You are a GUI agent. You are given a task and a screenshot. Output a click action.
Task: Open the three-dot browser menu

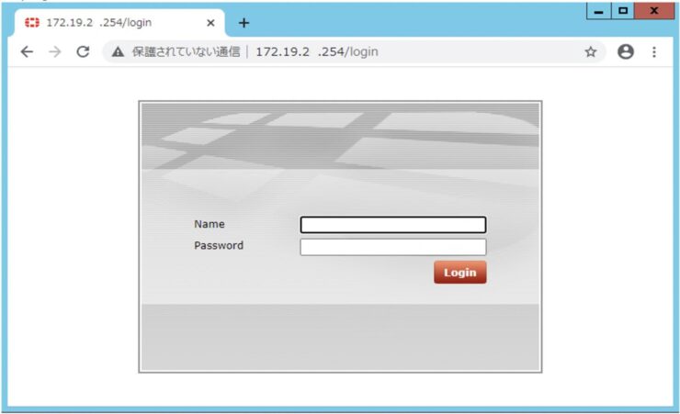tap(654, 52)
